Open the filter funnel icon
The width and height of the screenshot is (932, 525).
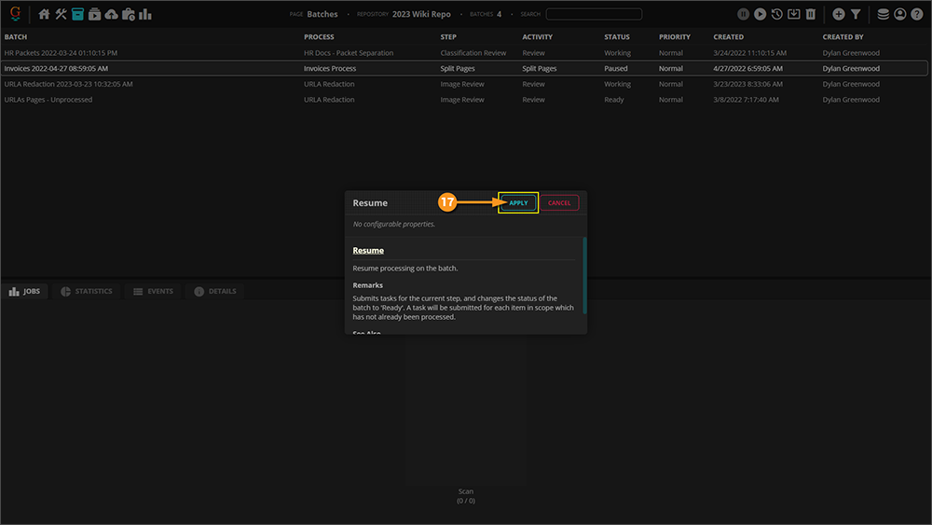tap(856, 14)
